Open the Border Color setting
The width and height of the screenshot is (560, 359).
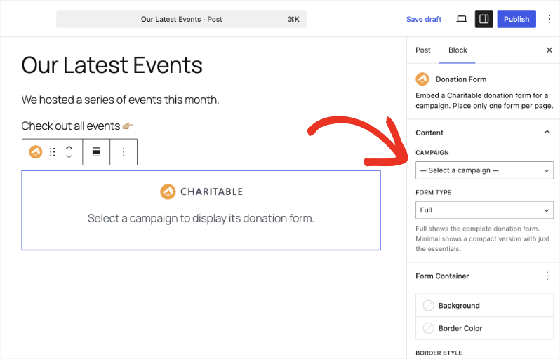(484, 328)
